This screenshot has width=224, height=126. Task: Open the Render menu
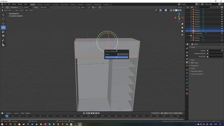click(14, 4)
